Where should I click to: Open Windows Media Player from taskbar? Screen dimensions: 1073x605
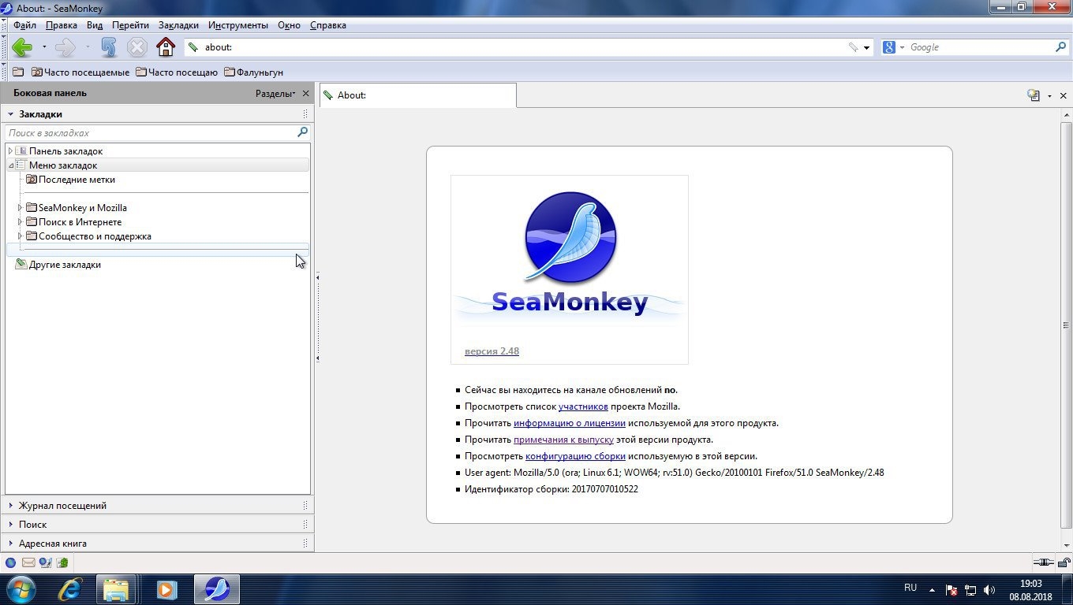(166, 589)
